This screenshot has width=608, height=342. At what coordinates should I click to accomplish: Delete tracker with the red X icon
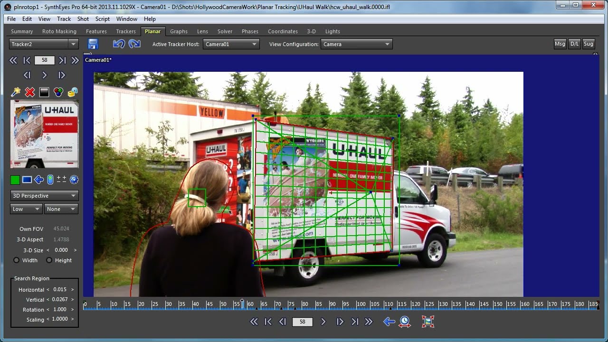(30, 92)
